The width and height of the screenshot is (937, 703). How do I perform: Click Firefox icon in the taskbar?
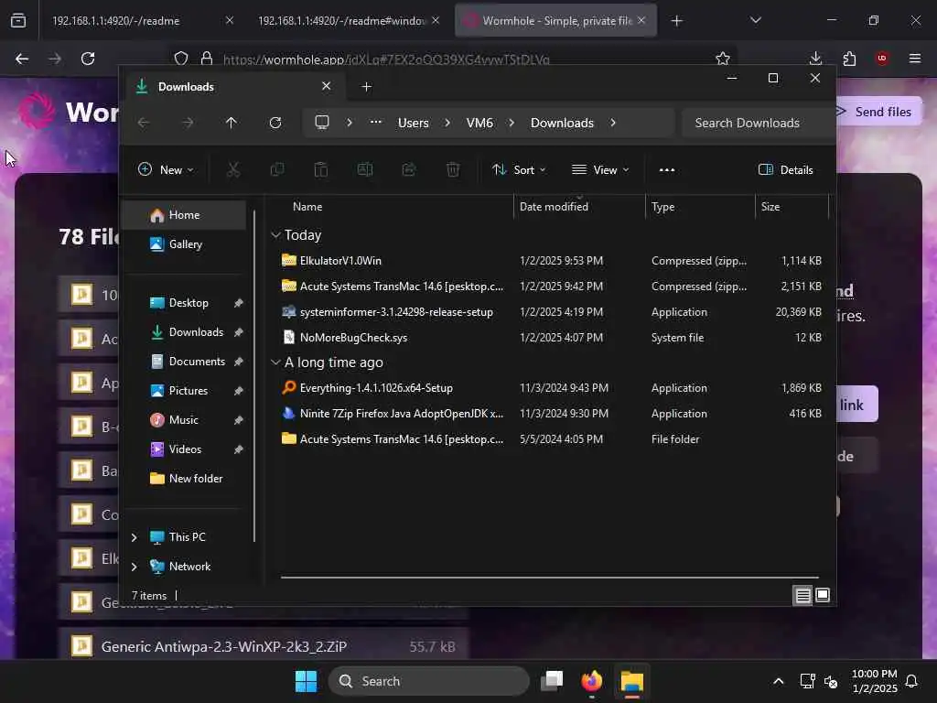[x=592, y=681]
